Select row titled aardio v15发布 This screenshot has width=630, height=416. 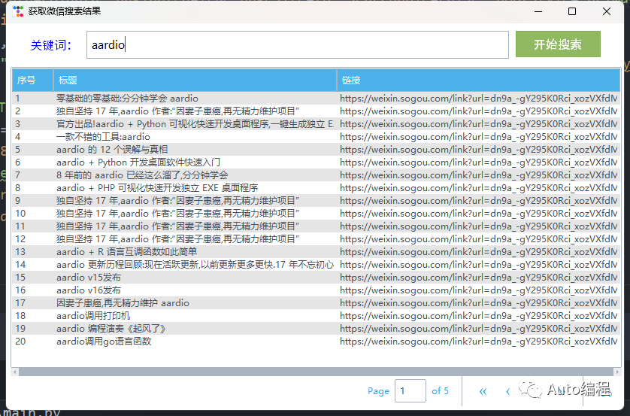tap(316, 278)
